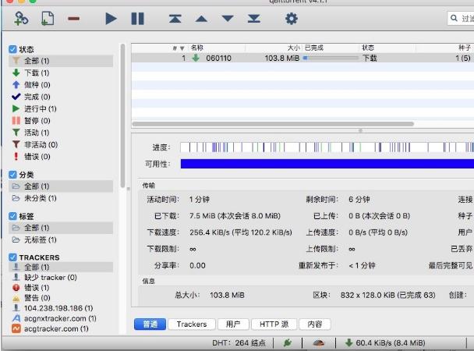
Task: Select tracker acgnxtracker.com (1)
Action: pos(61,318)
